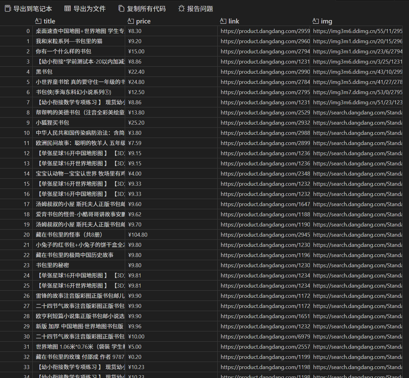This screenshot has height=378, width=409.
Task: Click the string type icon beside title header
Action: tap(38, 21)
